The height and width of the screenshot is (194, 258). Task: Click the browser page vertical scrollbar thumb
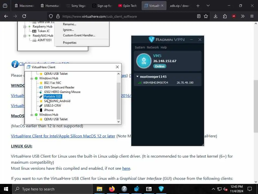pyautogui.click(x=255, y=106)
